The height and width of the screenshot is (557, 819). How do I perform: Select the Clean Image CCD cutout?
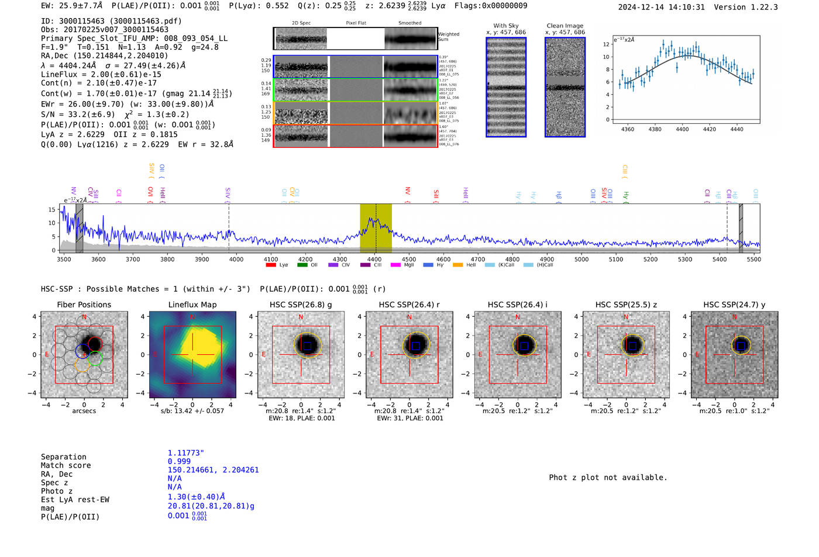tap(565, 87)
